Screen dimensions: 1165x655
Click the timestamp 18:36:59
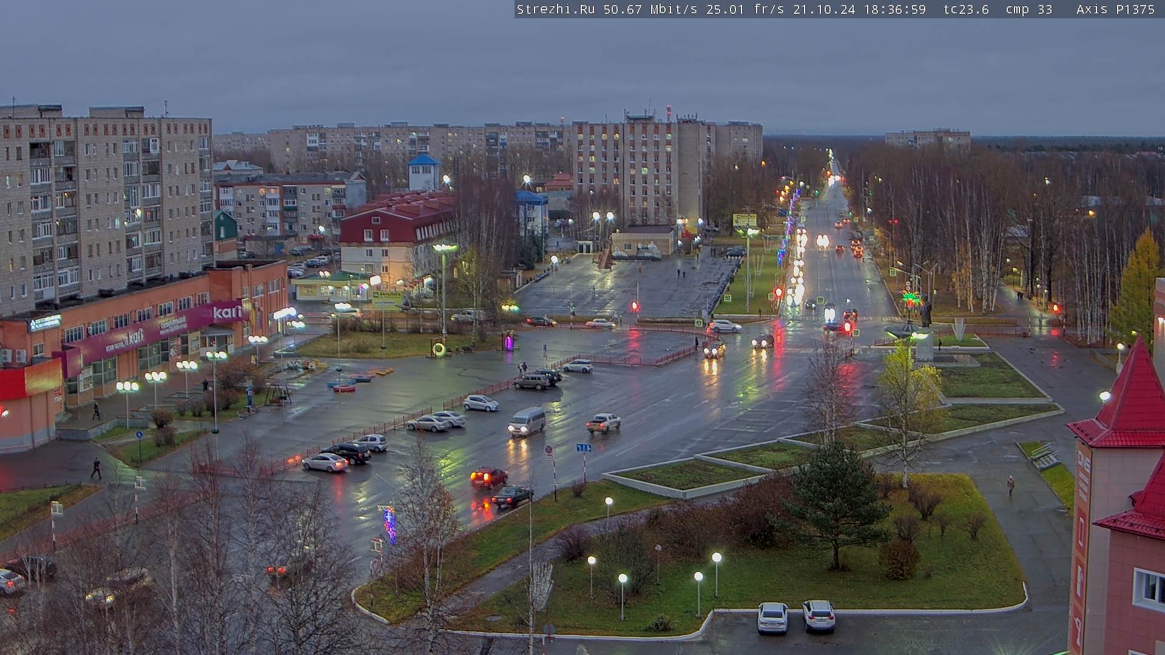[x=895, y=9]
